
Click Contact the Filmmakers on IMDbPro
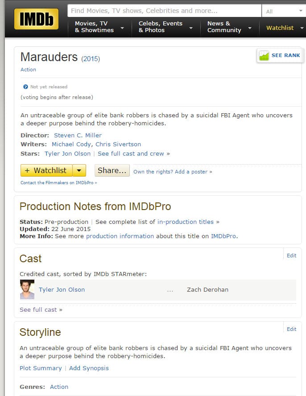pyautogui.click(x=58, y=182)
